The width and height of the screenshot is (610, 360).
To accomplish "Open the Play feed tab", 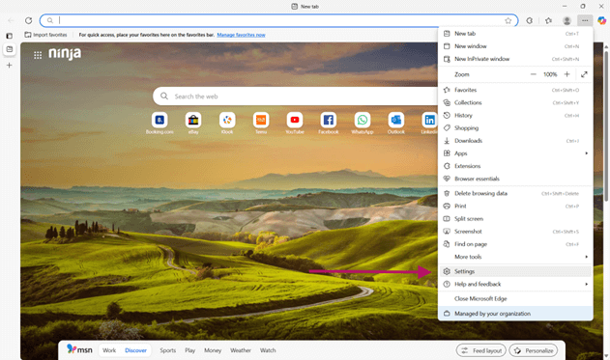I will tap(189, 350).
